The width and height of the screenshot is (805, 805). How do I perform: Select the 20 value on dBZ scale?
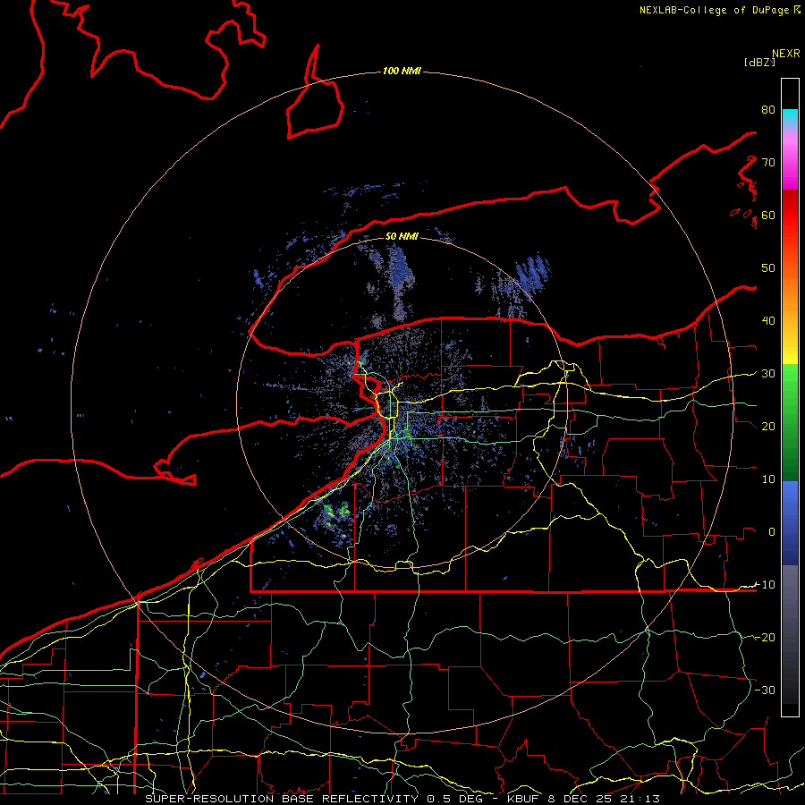coord(768,427)
